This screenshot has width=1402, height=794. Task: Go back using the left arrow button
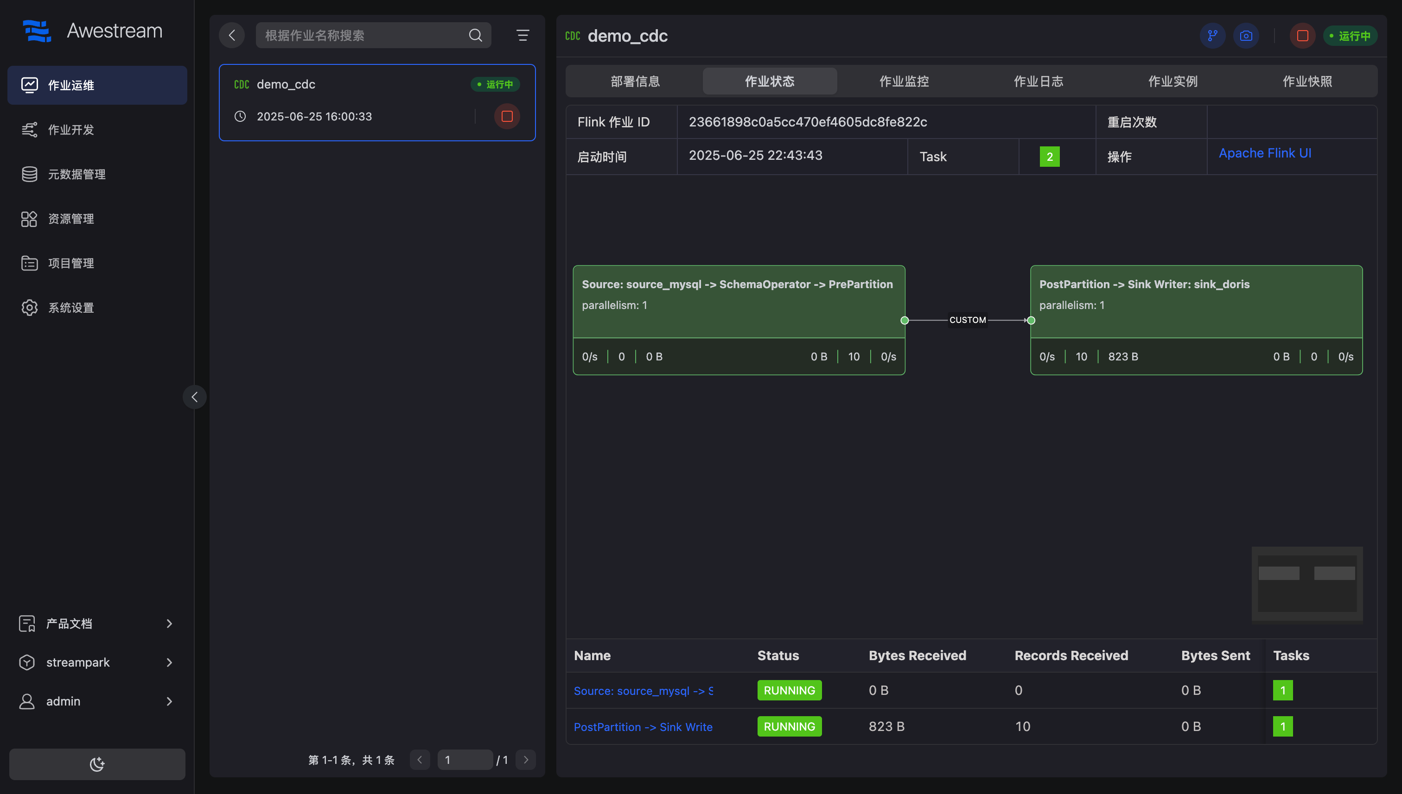tap(232, 36)
